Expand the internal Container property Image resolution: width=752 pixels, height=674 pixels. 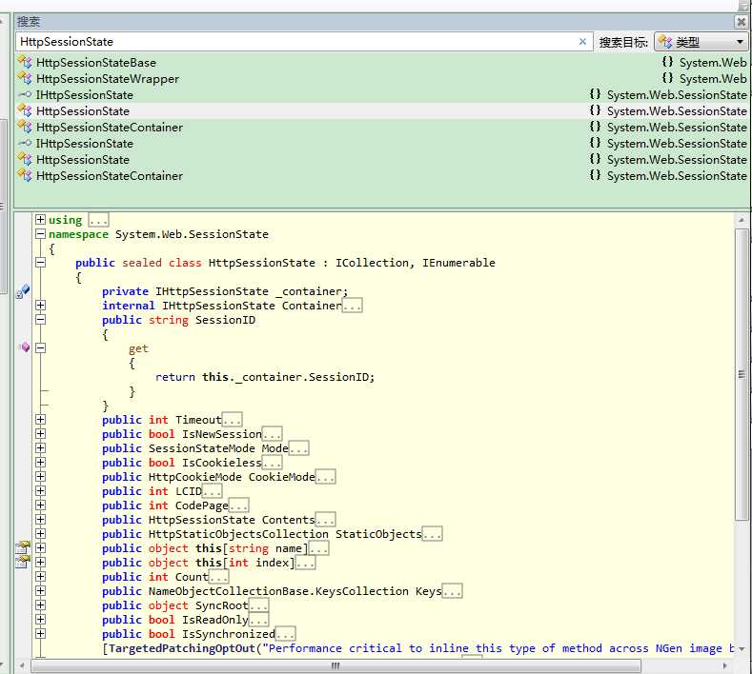tap(40, 306)
